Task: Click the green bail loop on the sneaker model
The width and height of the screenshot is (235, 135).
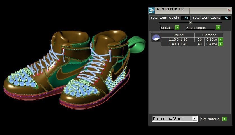Action: [137, 45]
